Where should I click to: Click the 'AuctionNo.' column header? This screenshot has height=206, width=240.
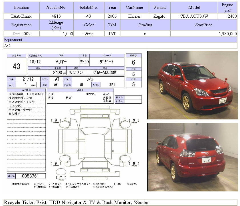(56, 7)
